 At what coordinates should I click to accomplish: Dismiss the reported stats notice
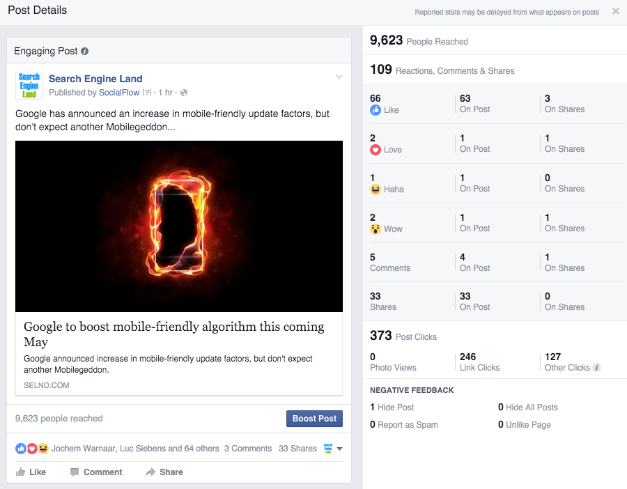616,11
